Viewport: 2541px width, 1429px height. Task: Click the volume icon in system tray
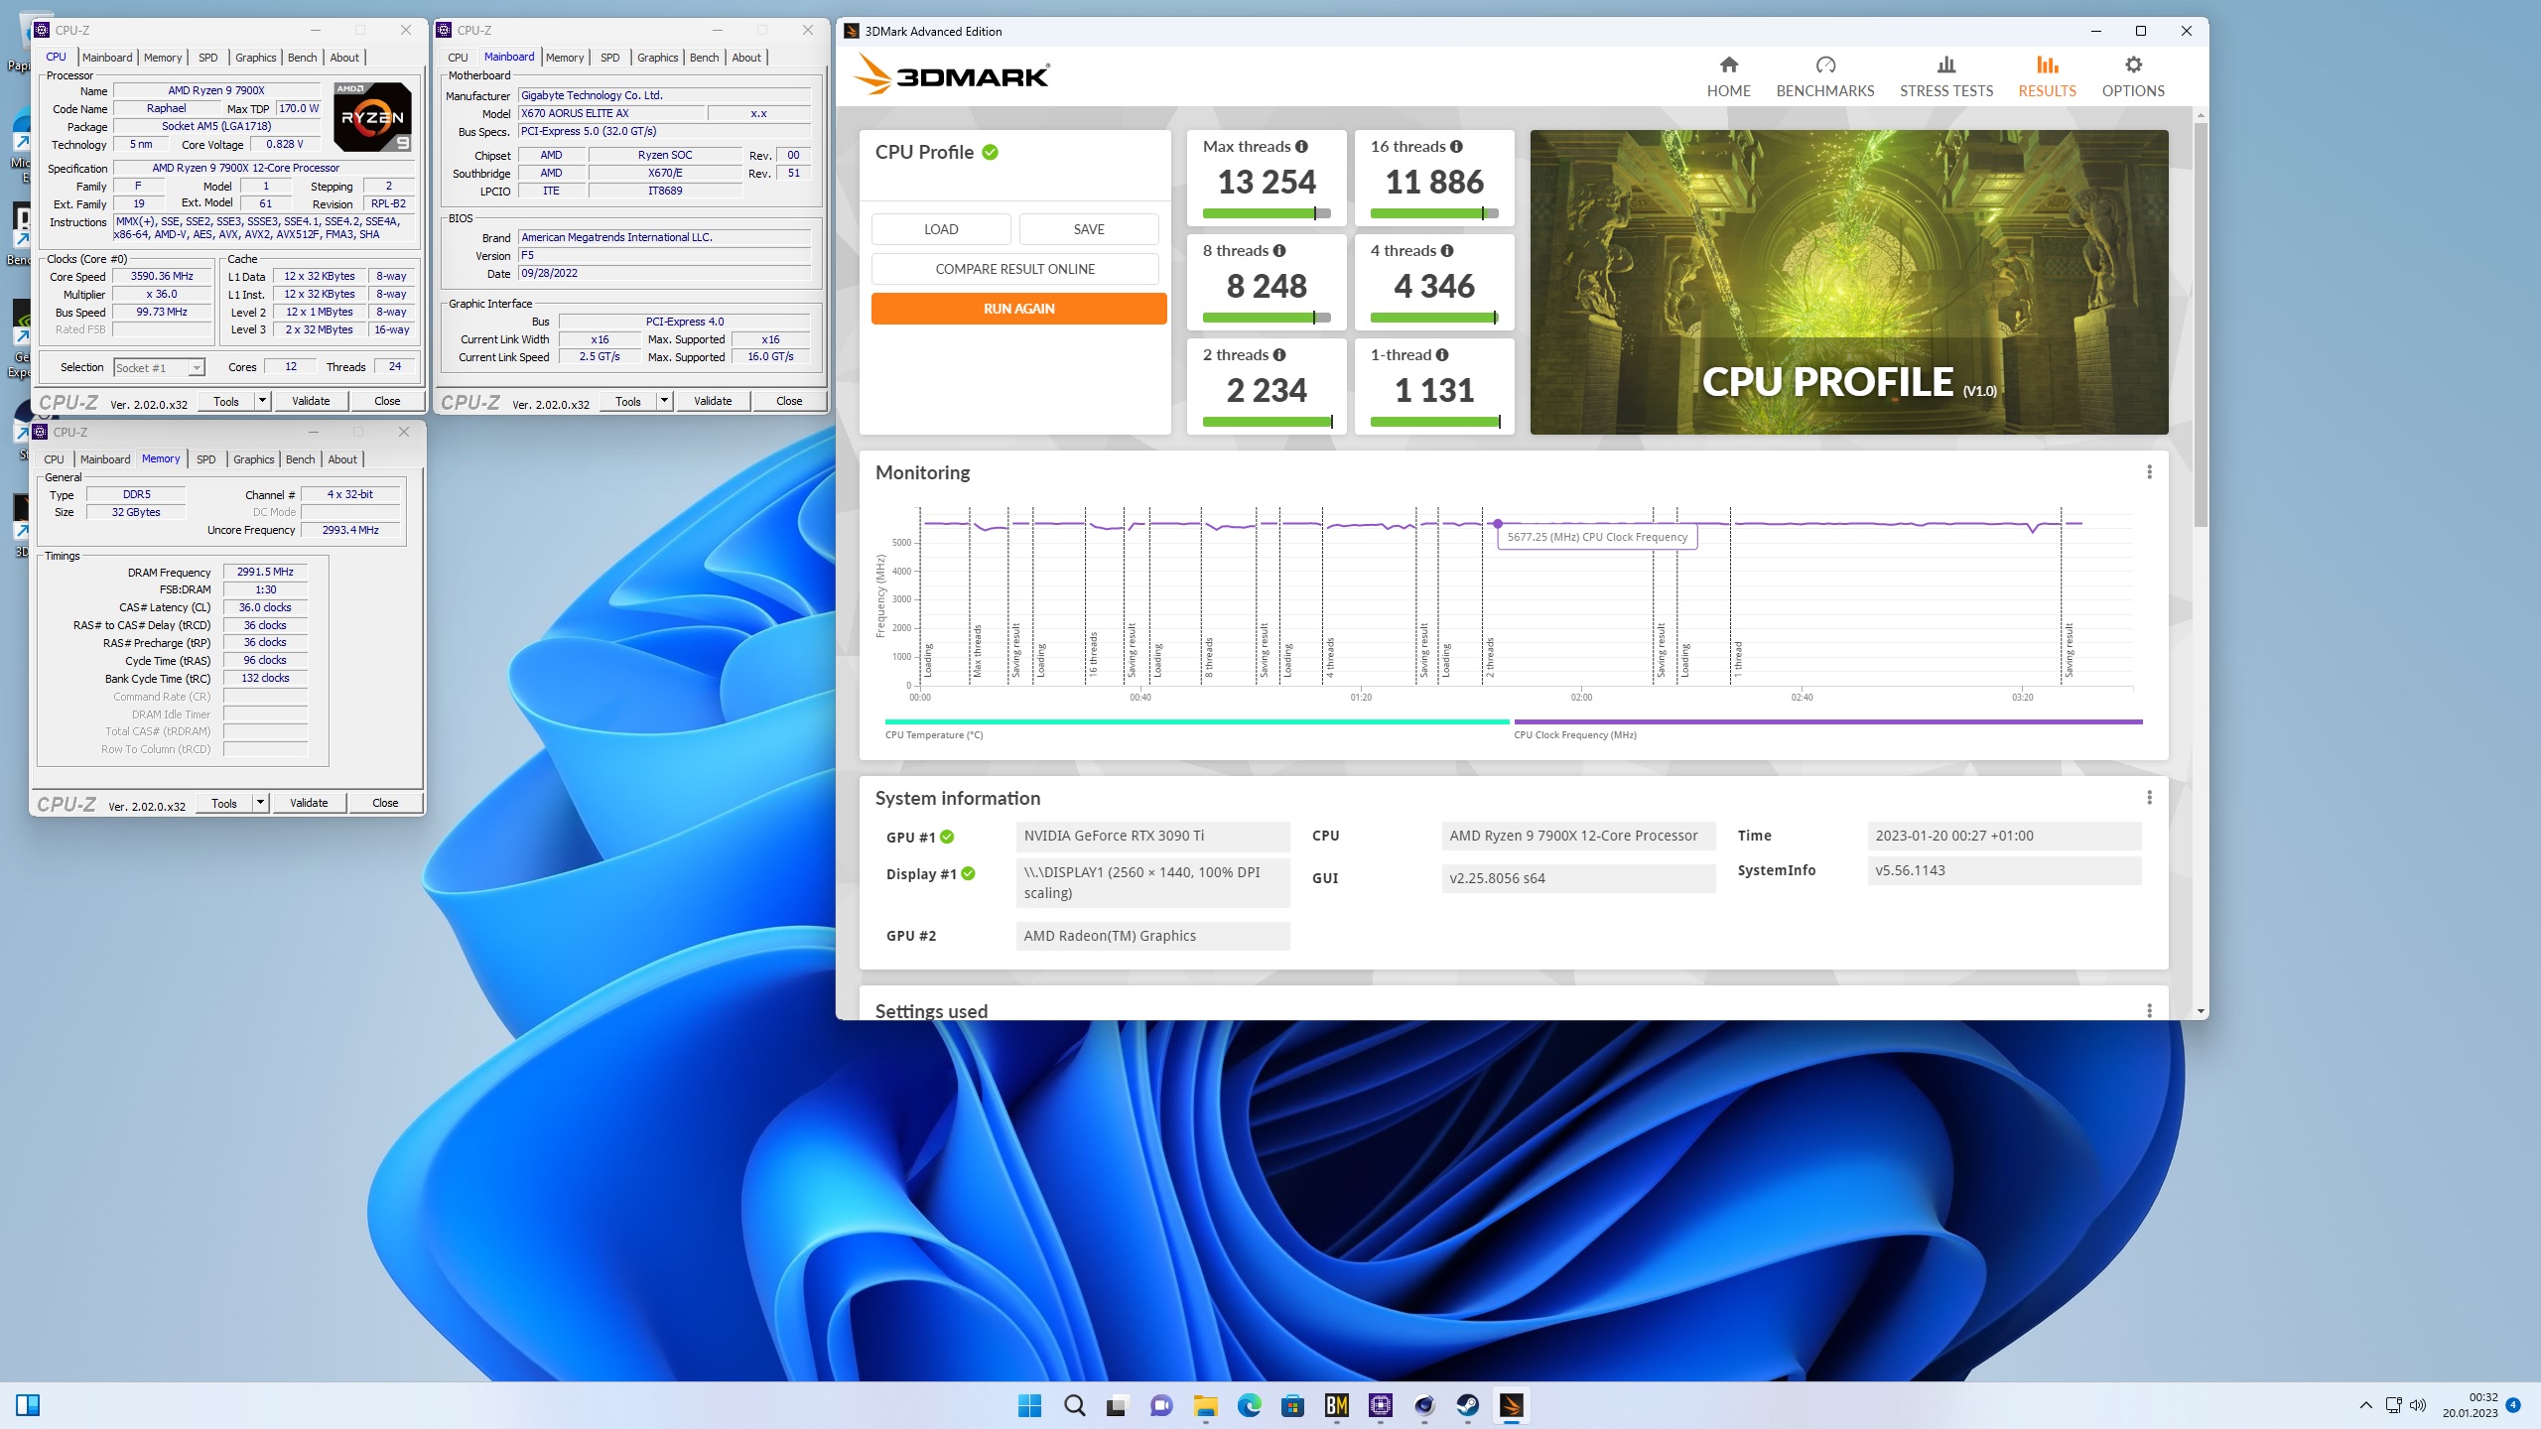tap(2418, 1405)
